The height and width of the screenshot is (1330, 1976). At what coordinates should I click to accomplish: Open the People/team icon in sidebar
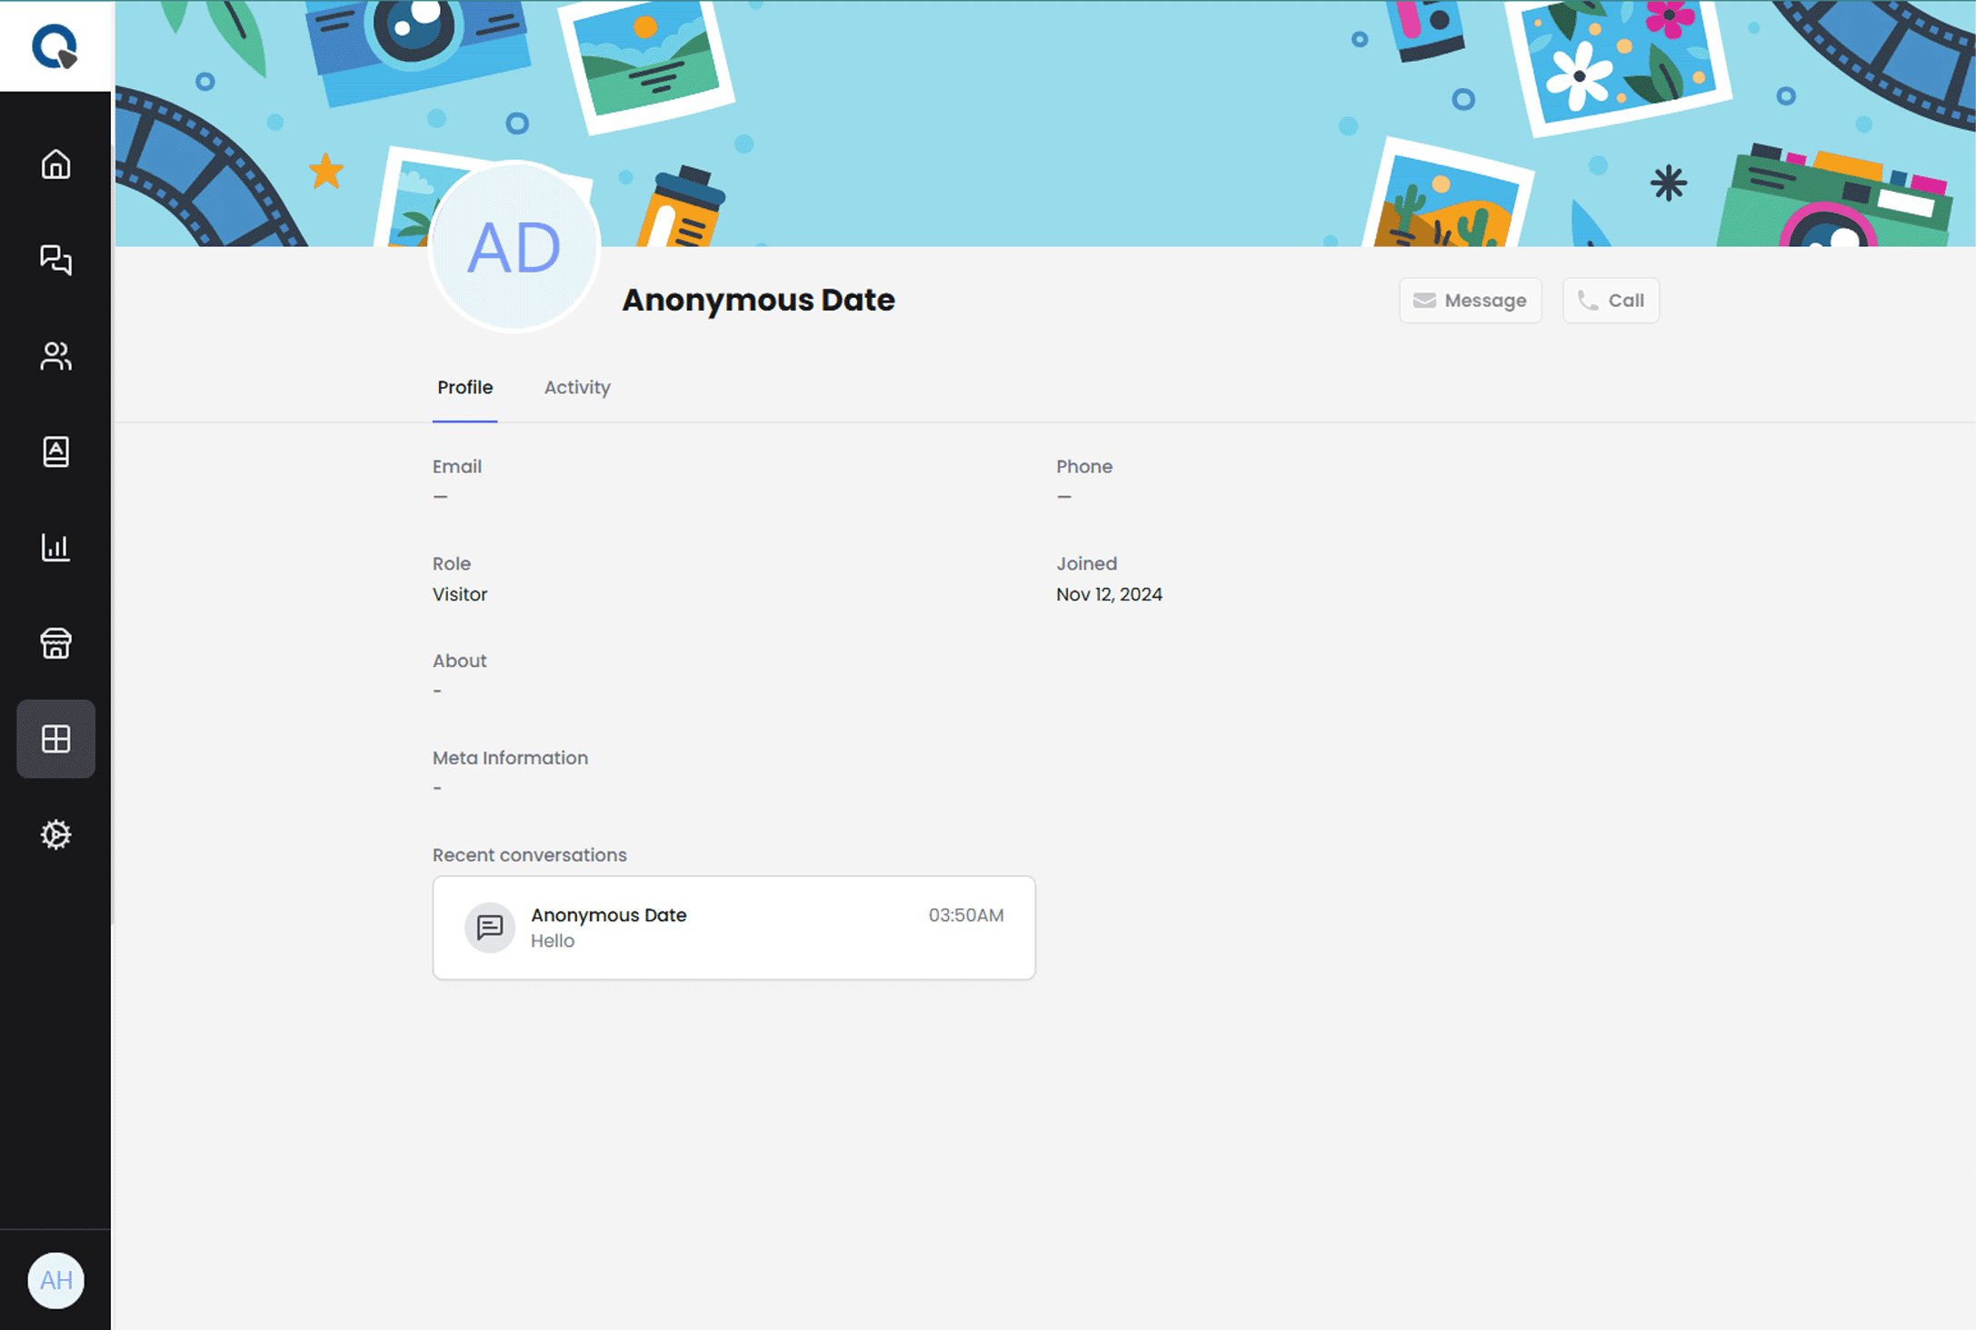tap(55, 356)
